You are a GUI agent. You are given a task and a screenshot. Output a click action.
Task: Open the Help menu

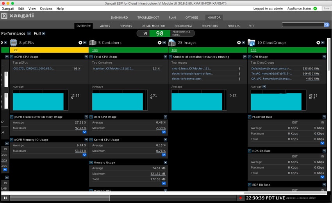(60, 9)
